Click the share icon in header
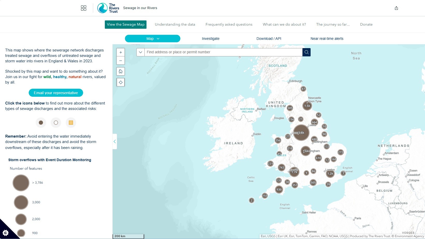The image size is (425, 239). (x=396, y=8)
